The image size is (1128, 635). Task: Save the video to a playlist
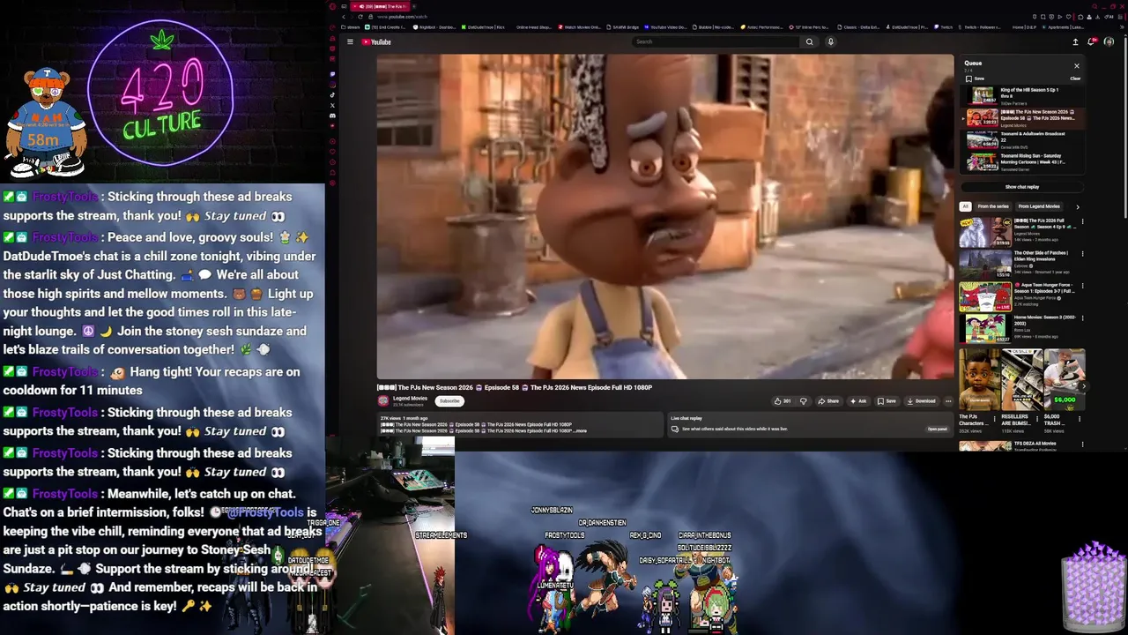[887, 401]
